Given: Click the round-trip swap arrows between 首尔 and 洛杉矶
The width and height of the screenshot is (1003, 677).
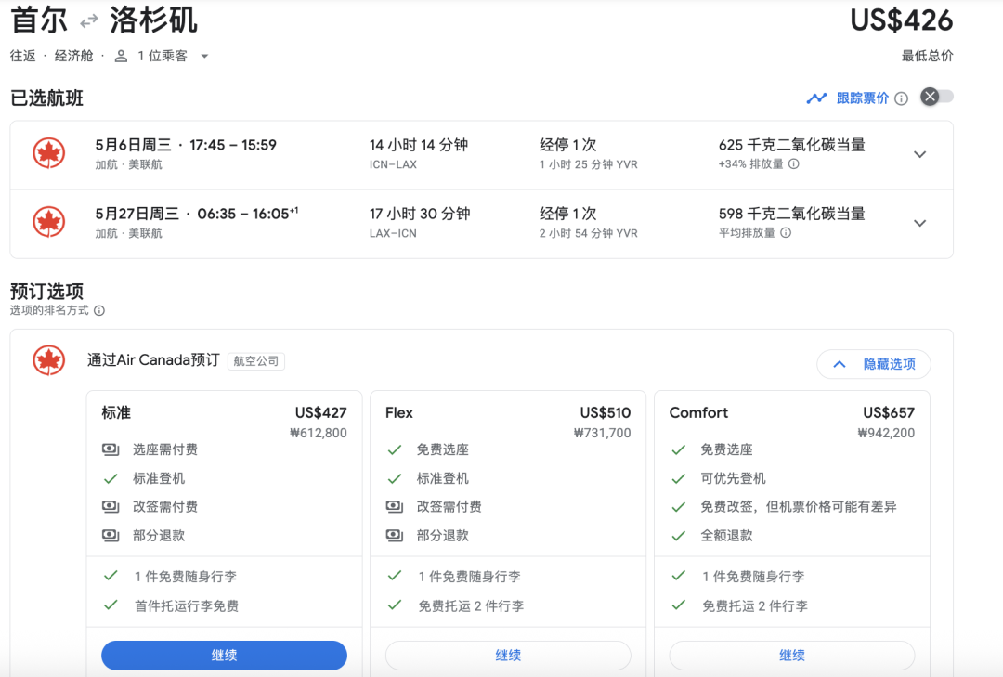Looking at the screenshot, I should click(x=89, y=20).
